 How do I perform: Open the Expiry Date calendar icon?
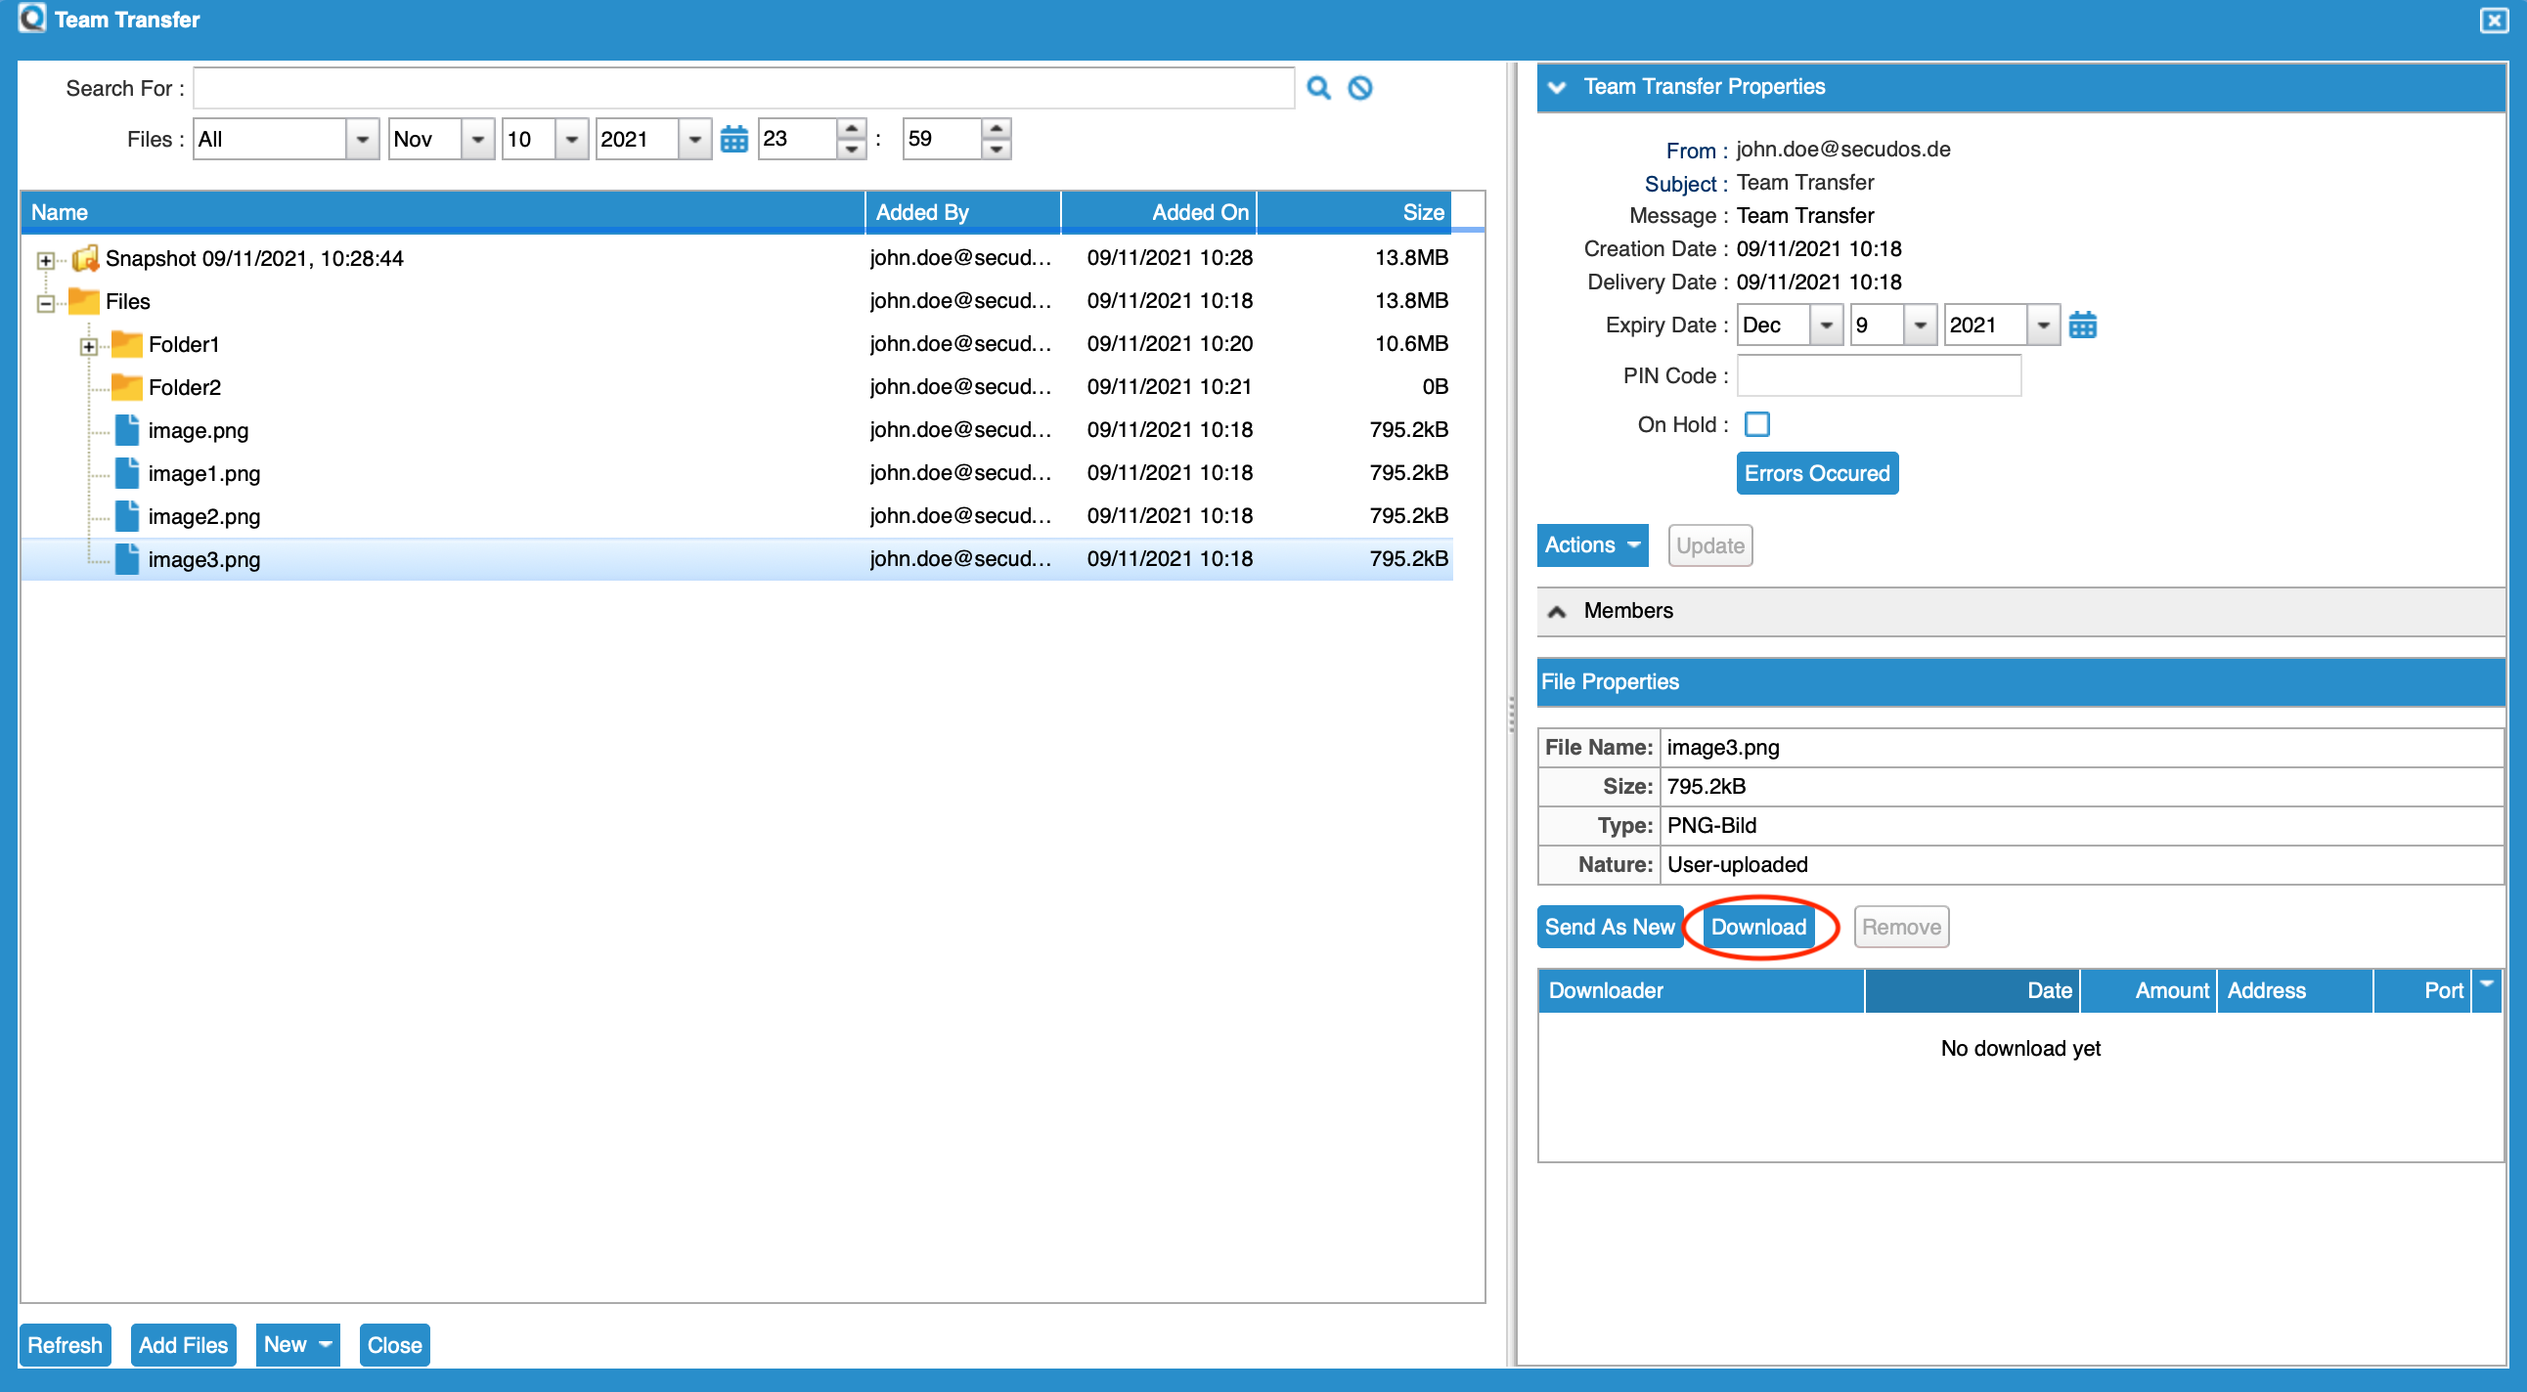[x=2082, y=326]
